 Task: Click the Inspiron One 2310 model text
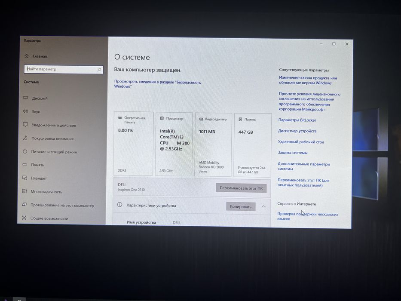pos(131,190)
